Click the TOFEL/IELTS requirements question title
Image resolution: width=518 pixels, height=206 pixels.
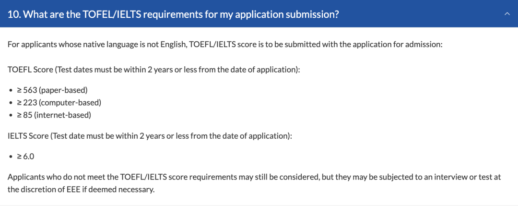pos(174,14)
